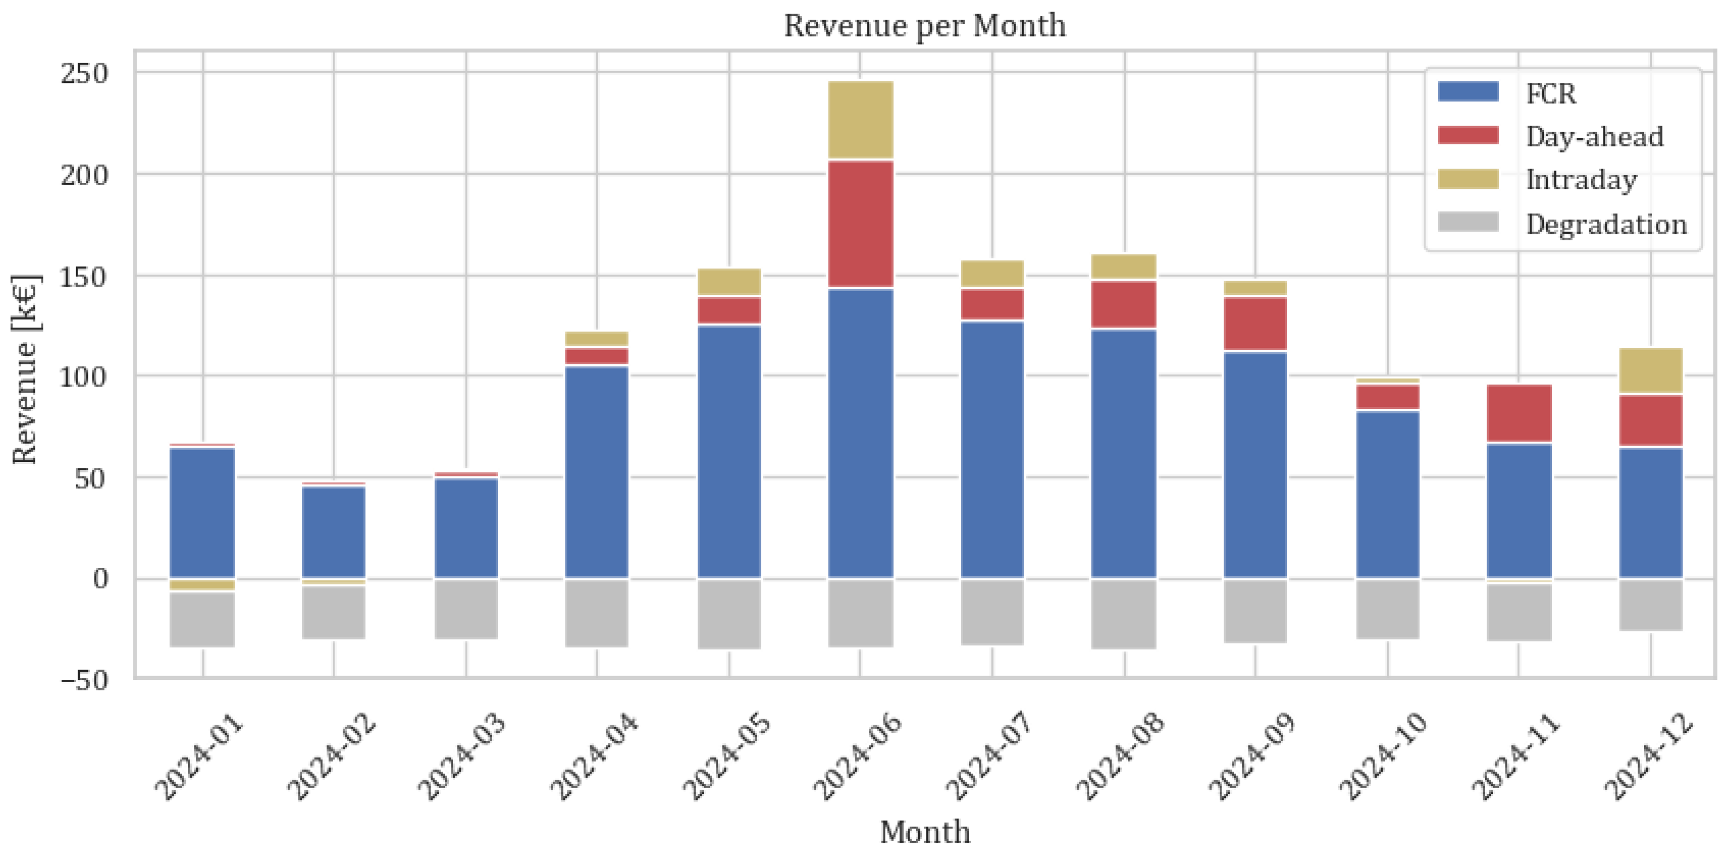Click the Degradation legend label

[x=1606, y=224]
